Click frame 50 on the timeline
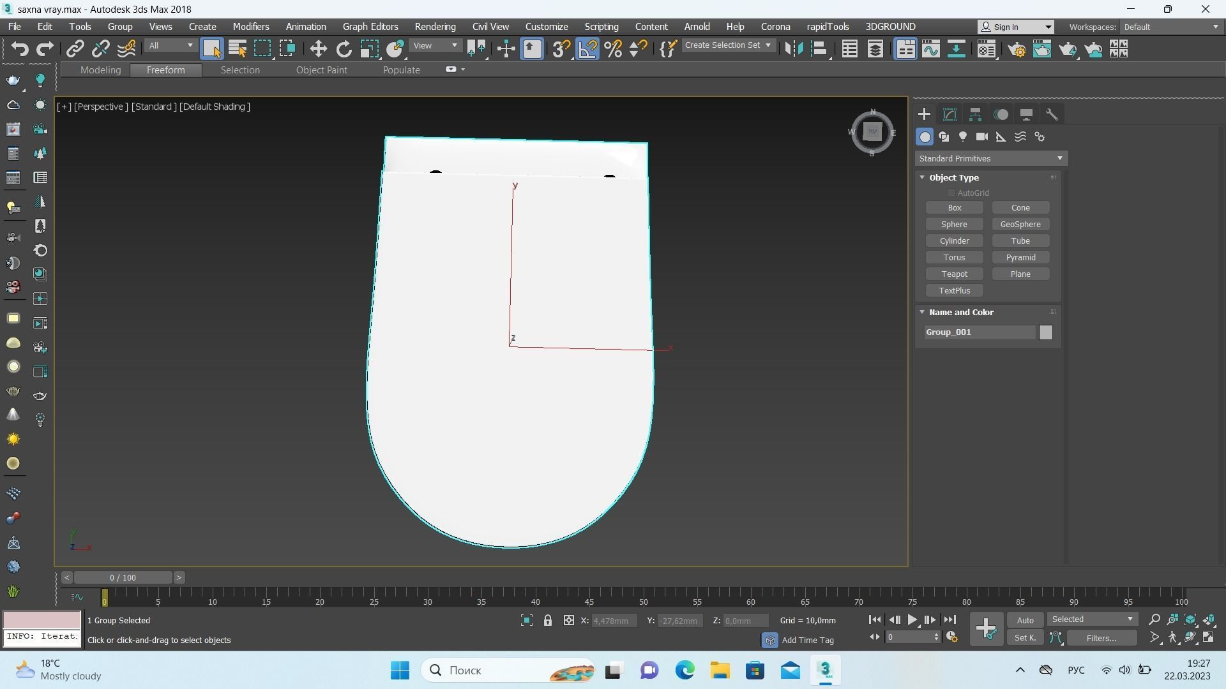Image resolution: width=1226 pixels, height=689 pixels. 643,598
